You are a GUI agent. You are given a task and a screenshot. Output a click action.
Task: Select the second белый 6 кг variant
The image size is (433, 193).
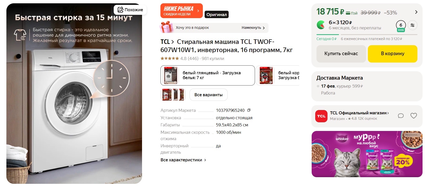coord(278,75)
